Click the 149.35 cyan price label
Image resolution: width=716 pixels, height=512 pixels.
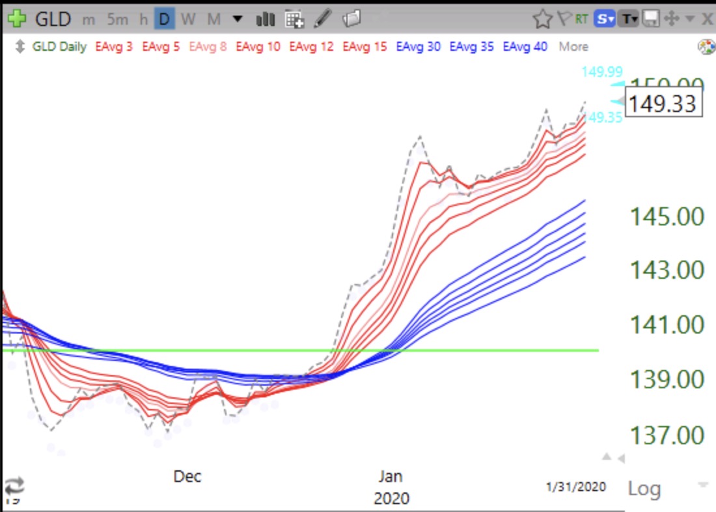pyautogui.click(x=603, y=117)
